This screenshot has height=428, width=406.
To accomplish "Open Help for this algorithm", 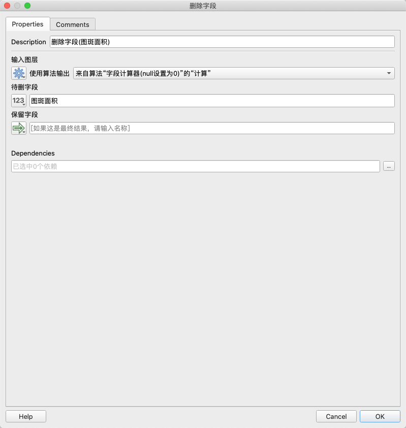I will tap(25, 416).
